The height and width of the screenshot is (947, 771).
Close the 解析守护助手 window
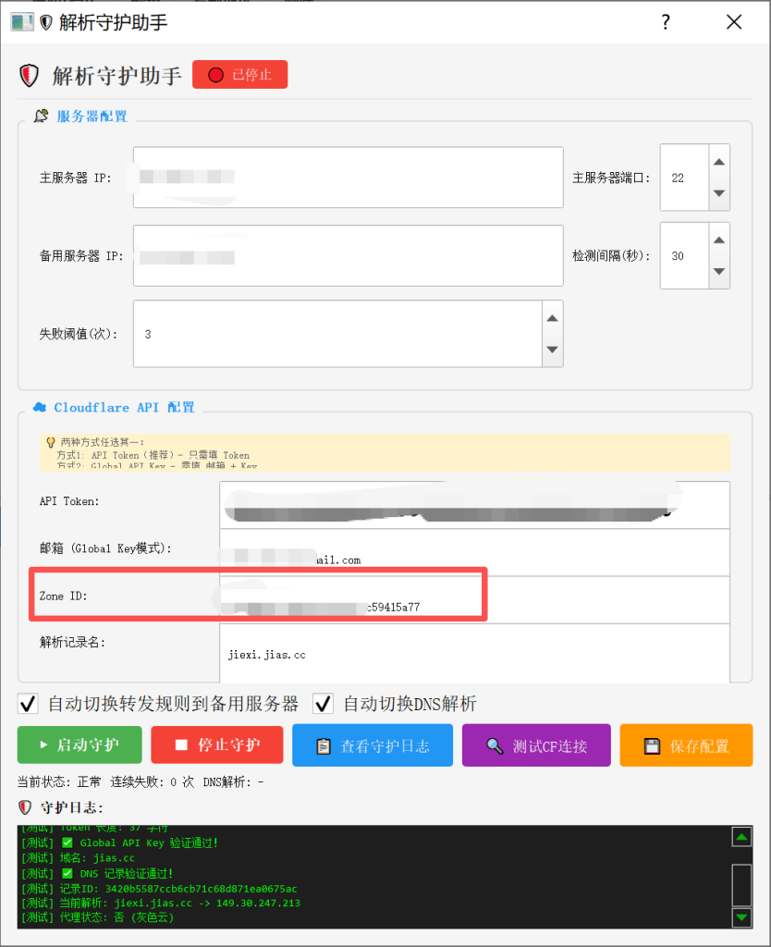tap(734, 22)
